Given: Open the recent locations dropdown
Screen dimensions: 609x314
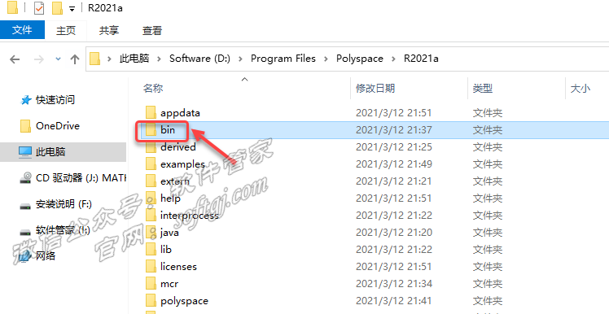Looking at the screenshot, I should point(59,59).
